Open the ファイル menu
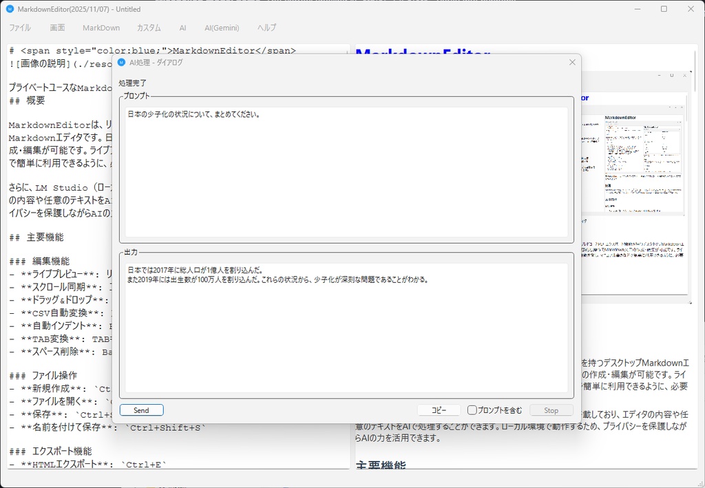This screenshot has width=705, height=488. [x=20, y=28]
